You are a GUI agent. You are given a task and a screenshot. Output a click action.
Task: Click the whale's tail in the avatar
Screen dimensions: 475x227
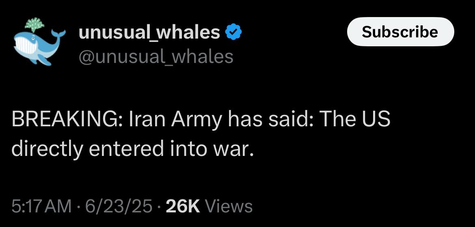coord(58,34)
